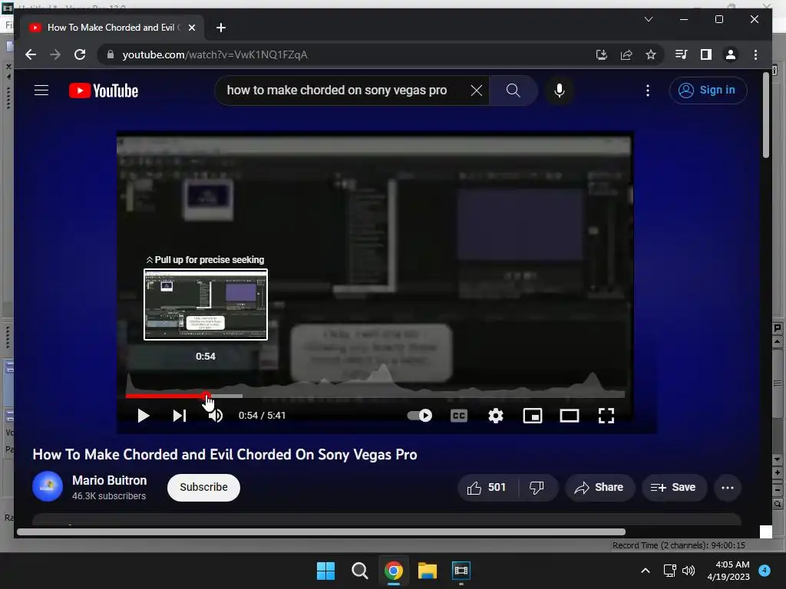The image size is (786, 589).
Task: Like the video with 501 likes
Action: pos(486,487)
